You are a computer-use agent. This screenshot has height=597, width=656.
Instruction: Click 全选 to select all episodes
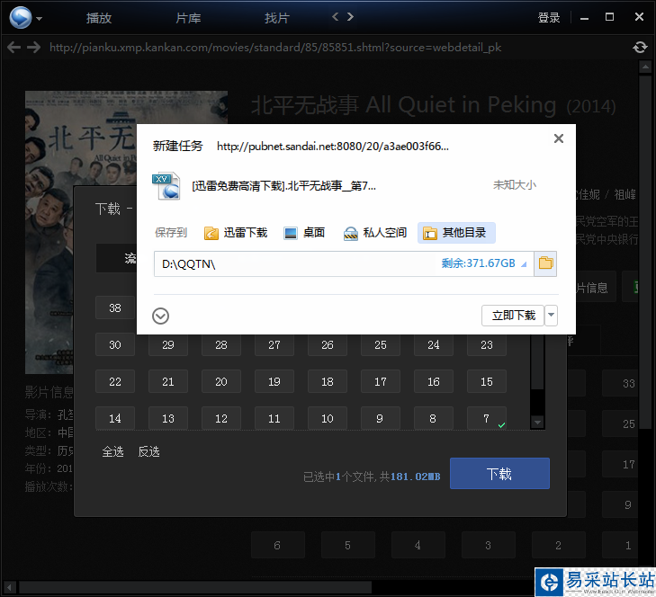coord(113,451)
